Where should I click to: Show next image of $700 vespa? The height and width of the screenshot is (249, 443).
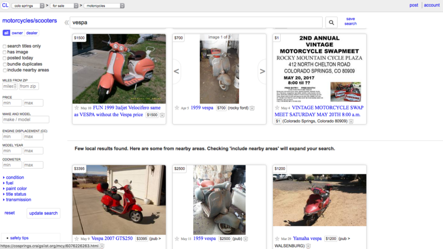262,71
